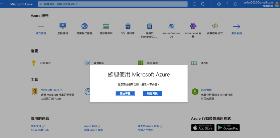Click the user avatar picture
280x138 pixels.
coord(277,4)
